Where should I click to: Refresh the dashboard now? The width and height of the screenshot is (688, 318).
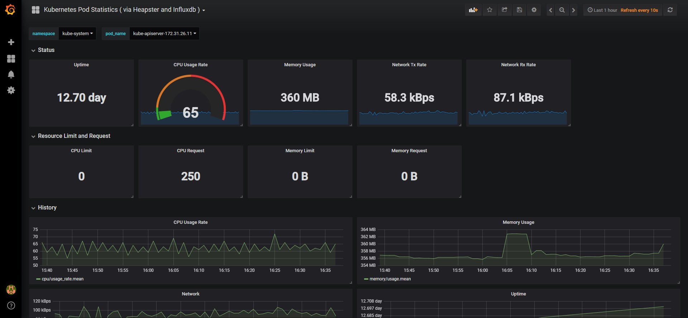[670, 10]
